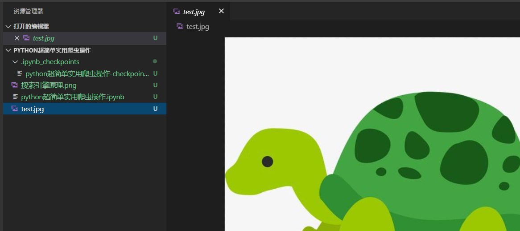Click the U badge of the checkpoint file
The height and width of the screenshot is (231, 520).
tap(155, 73)
